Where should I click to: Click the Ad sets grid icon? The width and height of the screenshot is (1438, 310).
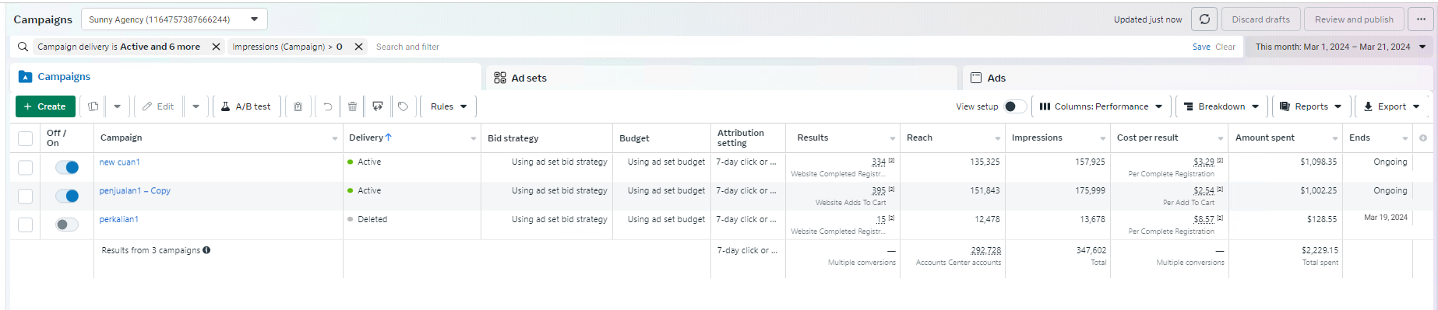pos(500,78)
